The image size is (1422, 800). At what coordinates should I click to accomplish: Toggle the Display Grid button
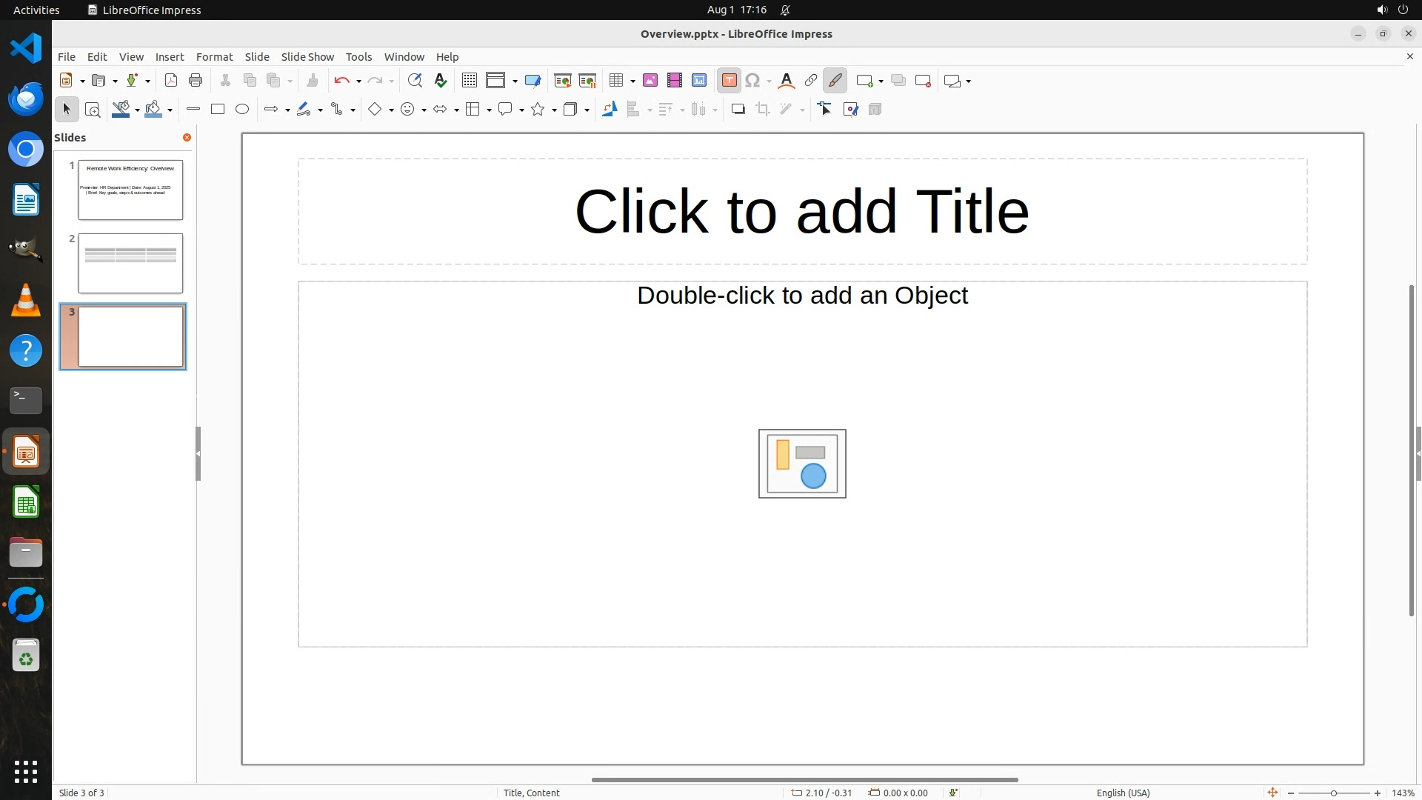coord(470,81)
